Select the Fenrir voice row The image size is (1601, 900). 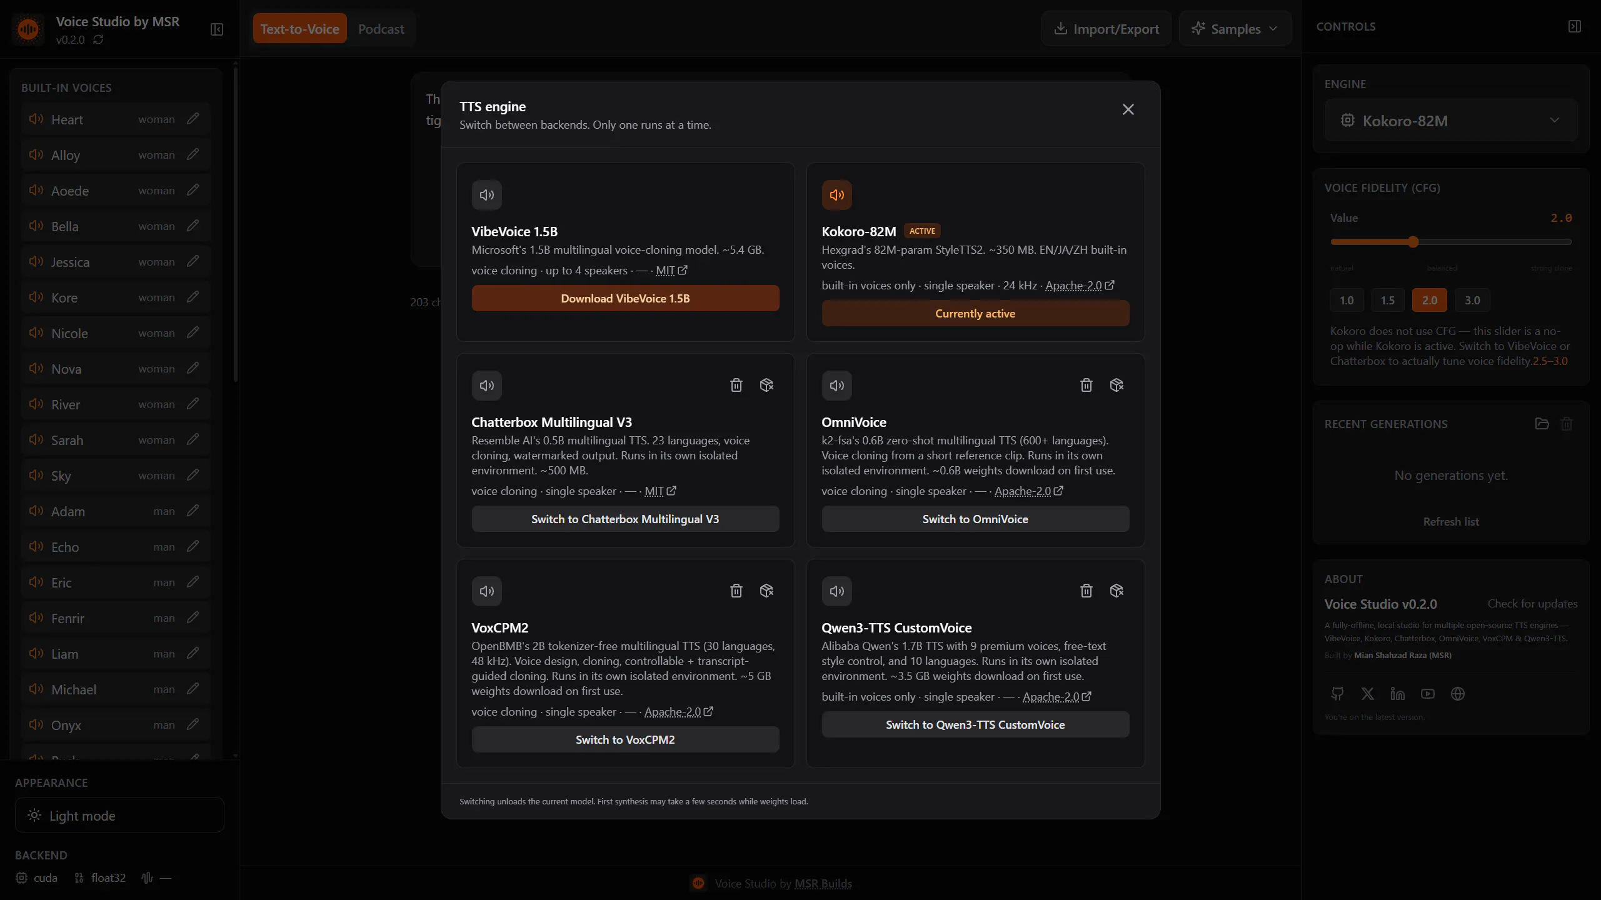[116, 618]
